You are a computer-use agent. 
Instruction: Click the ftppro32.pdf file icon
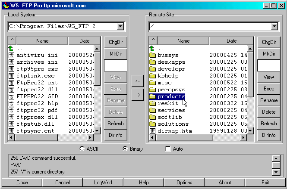11,110
